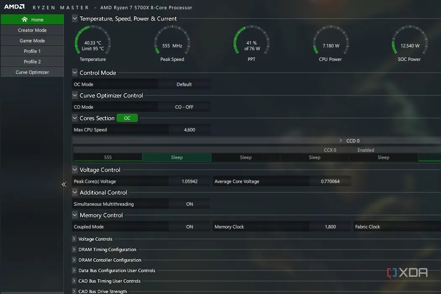Image resolution: width=441 pixels, height=294 pixels.
Task: Collapse the Memory Control section
Action: coord(74,215)
